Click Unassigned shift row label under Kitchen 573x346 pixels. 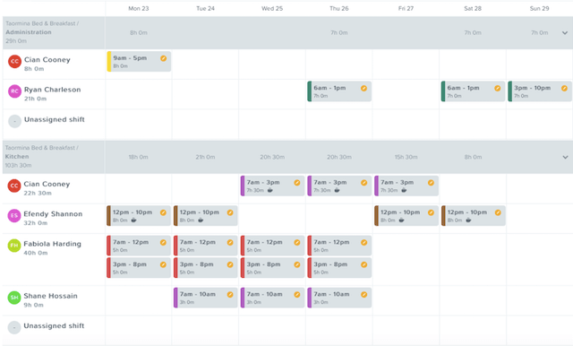(54, 326)
